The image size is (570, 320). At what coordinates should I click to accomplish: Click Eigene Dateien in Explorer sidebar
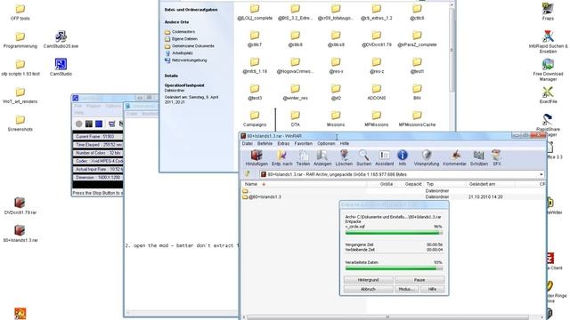[184, 39]
